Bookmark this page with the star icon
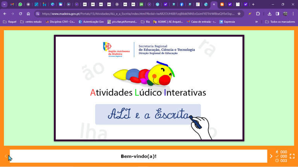298x167 pixels. point(239,13)
